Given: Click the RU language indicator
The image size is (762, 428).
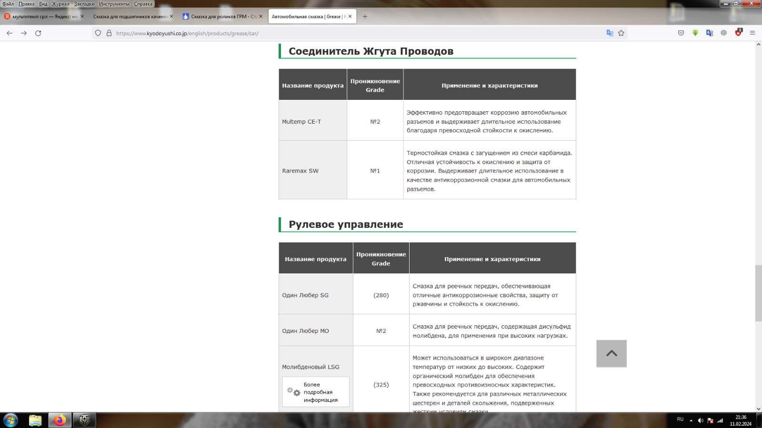Looking at the screenshot, I should (x=680, y=419).
